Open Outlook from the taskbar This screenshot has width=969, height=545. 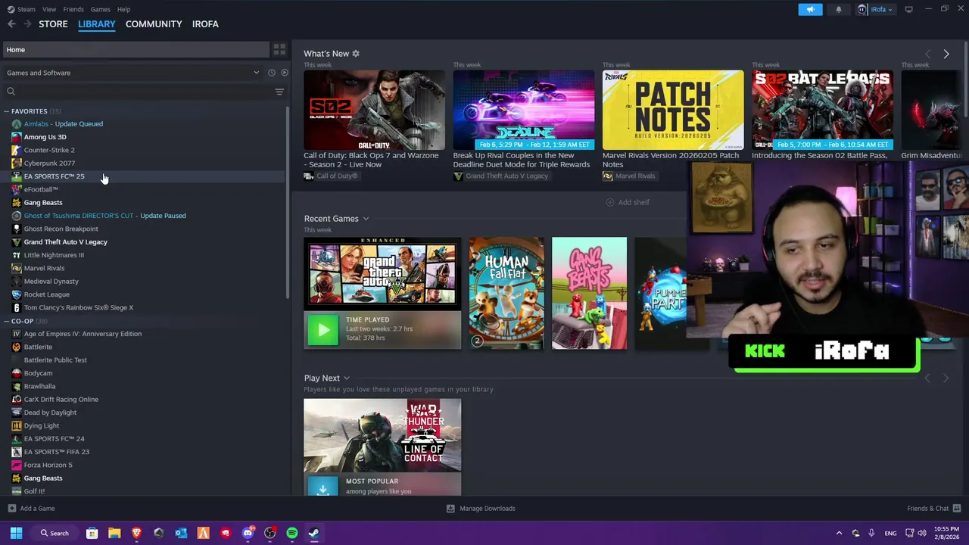[x=181, y=533]
